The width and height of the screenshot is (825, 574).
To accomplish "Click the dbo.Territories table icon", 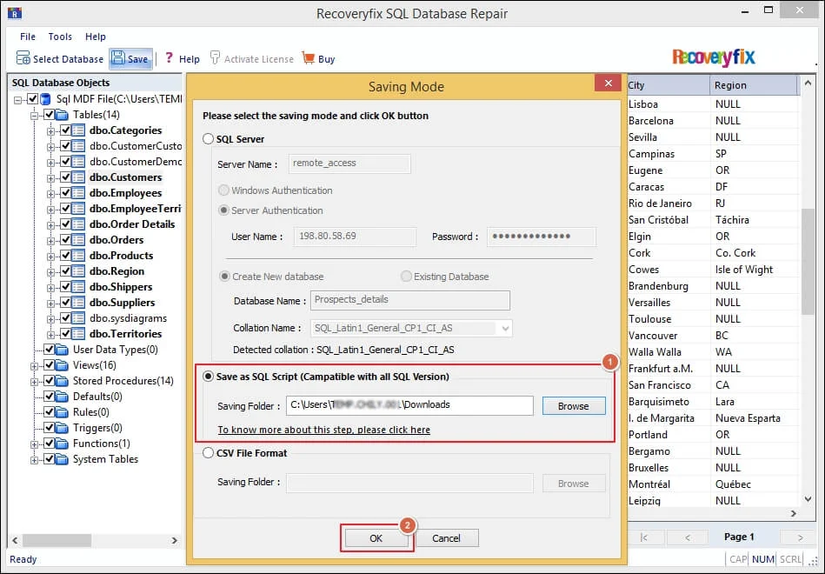I will pyautogui.click(x=78, y=334).
